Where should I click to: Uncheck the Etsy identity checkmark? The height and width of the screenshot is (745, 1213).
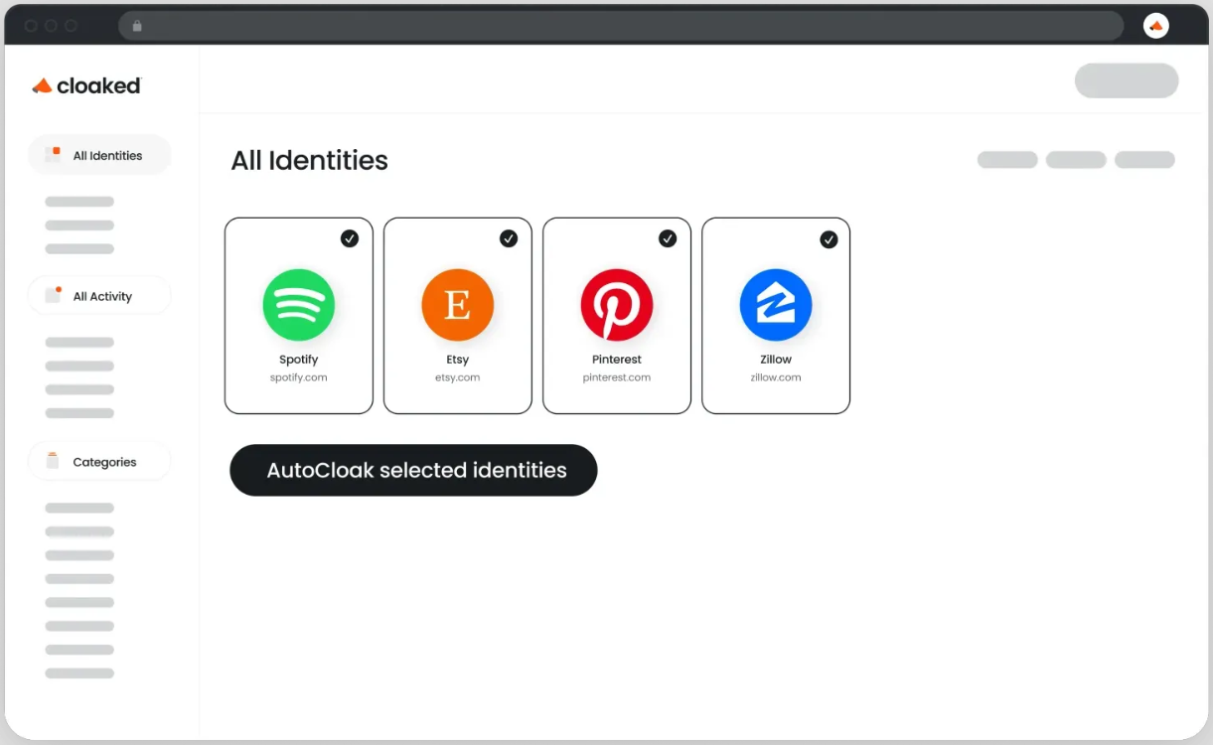pos(509,238)
